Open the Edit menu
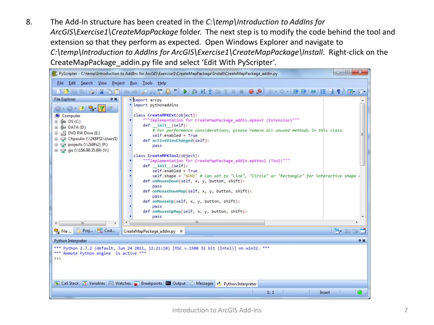Screen dimensions: 434x325 click(72, 83)
